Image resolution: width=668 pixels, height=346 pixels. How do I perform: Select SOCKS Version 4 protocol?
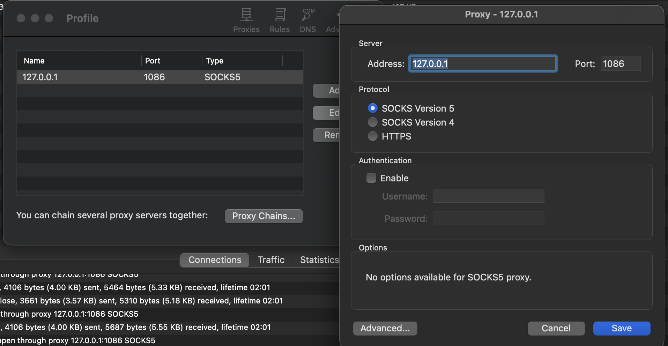tap(373, 122)
